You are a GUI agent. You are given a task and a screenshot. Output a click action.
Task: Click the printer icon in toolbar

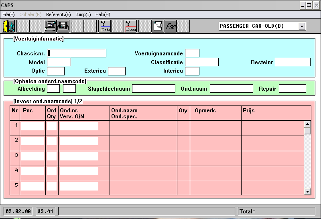pos(63,26)
